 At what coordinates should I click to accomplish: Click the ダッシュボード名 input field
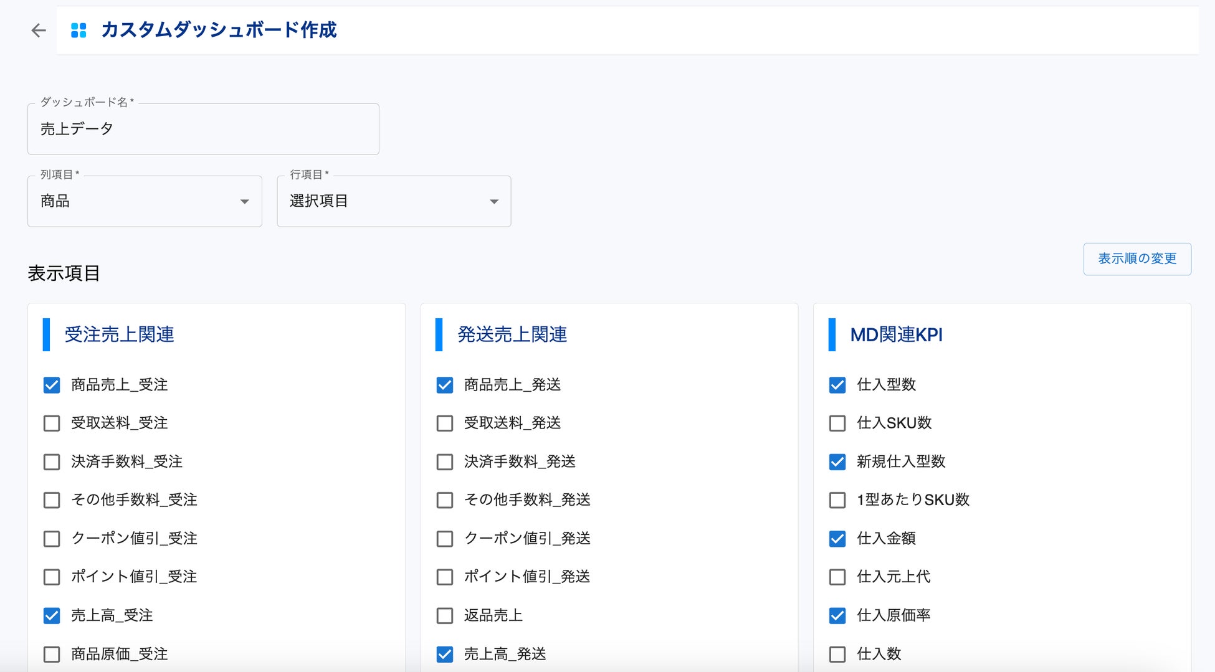coord(203,130)
